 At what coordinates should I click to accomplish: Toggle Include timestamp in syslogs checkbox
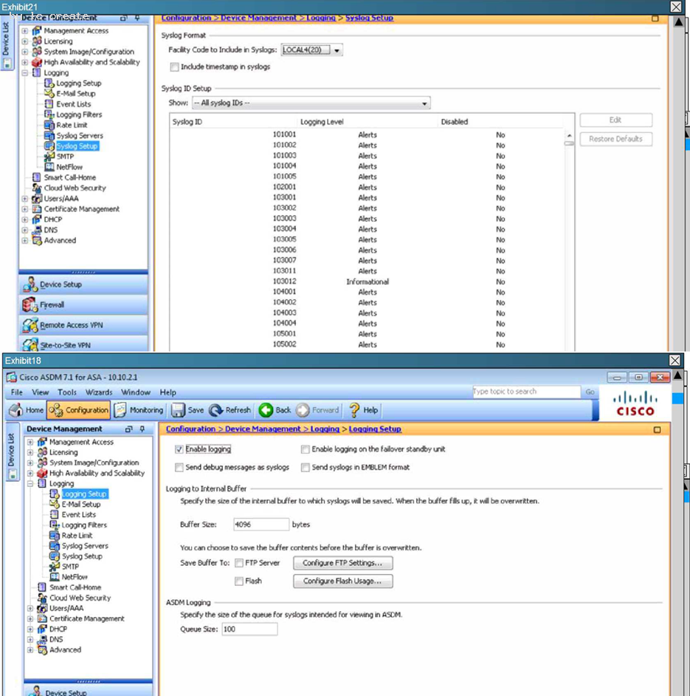click(x=174, y=66)
